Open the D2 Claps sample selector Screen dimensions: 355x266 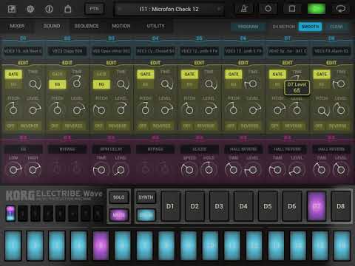click(x=67, y=51)
